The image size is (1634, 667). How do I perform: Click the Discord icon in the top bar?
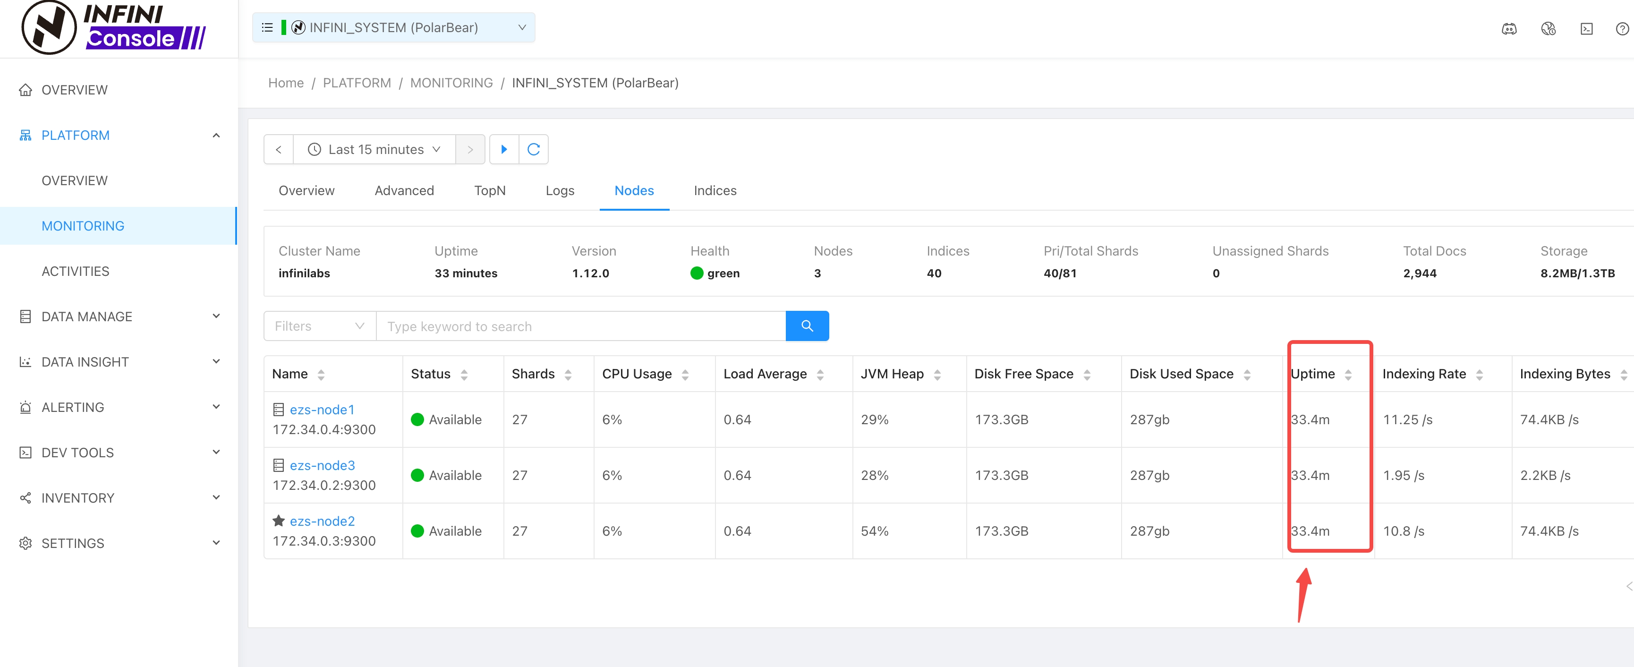(x=1508, y=28)
